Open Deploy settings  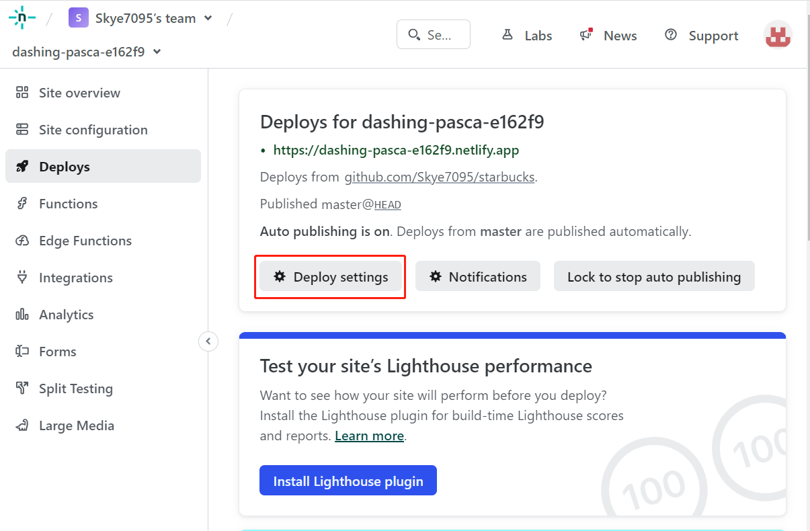(x=331, y=276)
